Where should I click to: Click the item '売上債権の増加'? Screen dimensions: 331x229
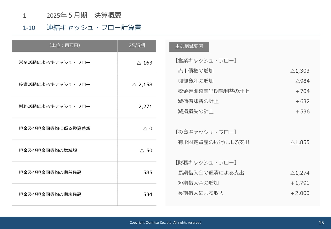coord(196,71)
